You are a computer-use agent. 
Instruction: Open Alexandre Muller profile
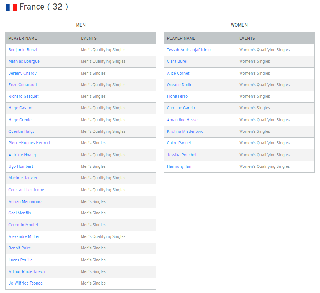coord(24,237)
